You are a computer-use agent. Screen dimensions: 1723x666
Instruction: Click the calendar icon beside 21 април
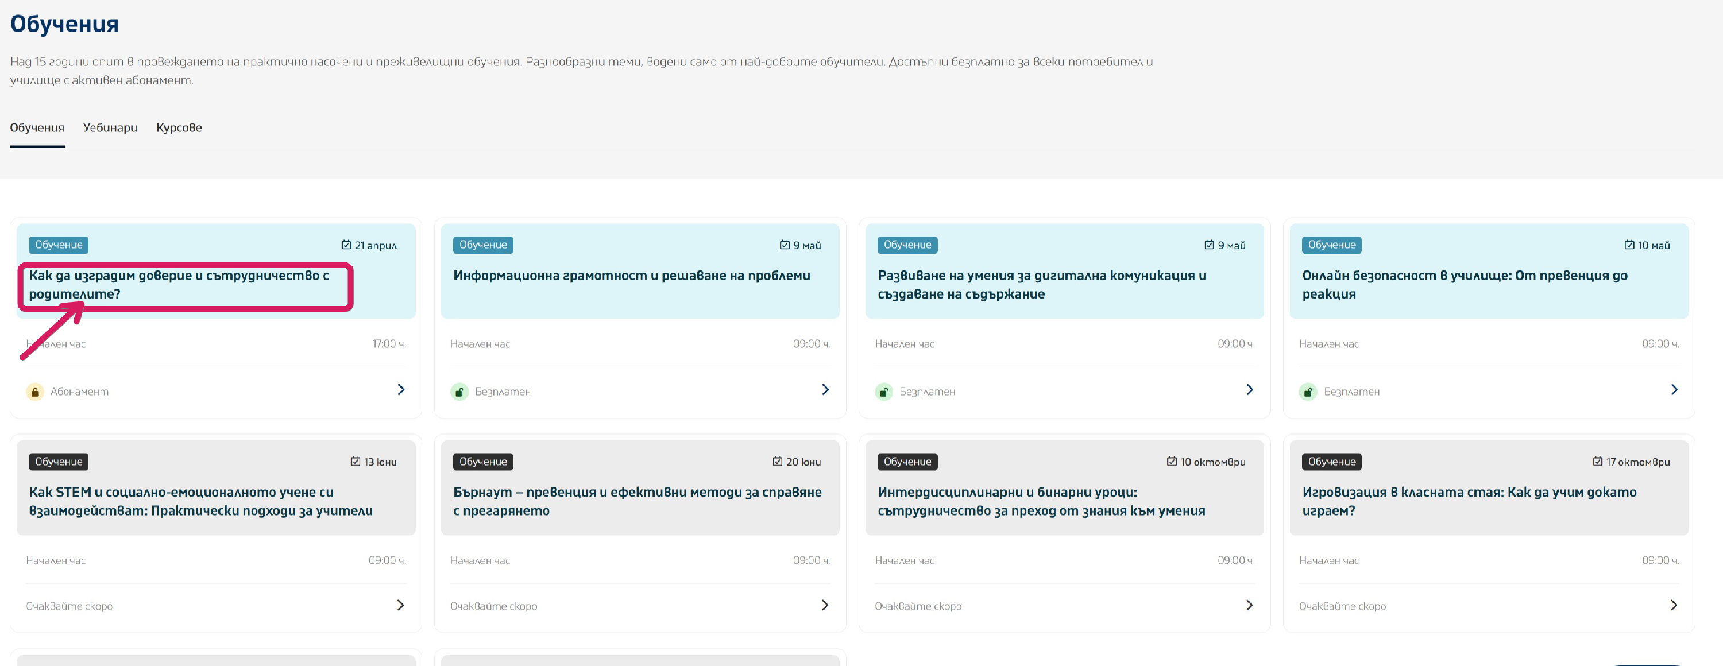(346, 245)
